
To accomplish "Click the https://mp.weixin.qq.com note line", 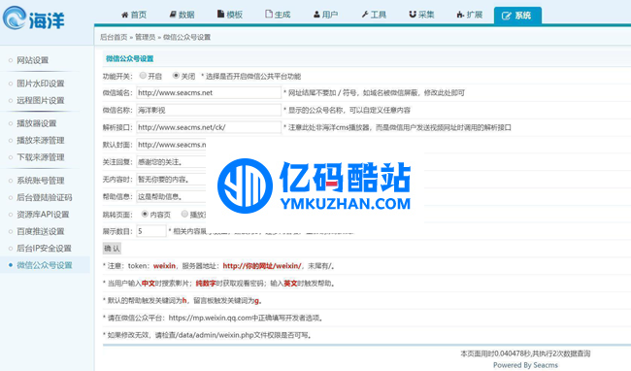I will 214,318.
